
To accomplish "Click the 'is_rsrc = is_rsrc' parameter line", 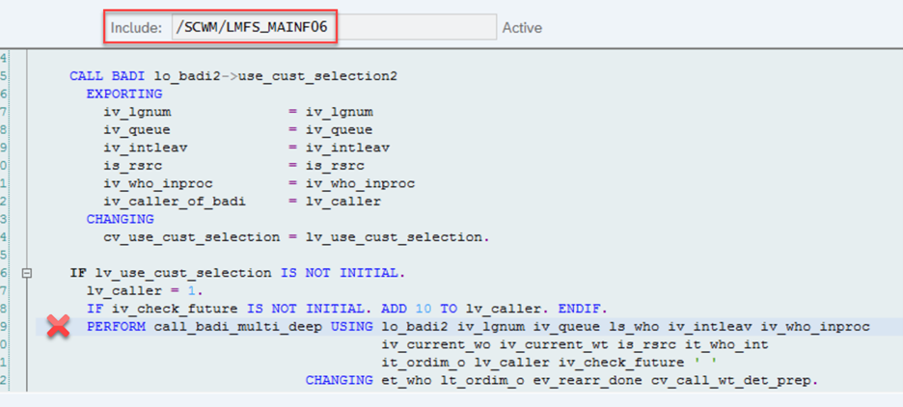I will 233,166.
